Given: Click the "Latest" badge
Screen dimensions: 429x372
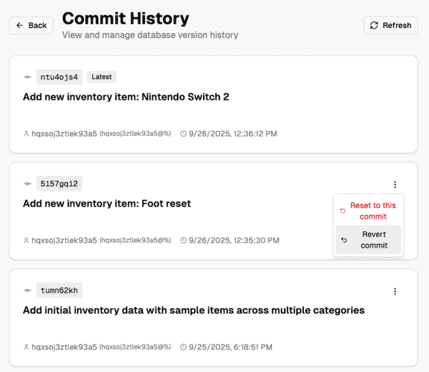Looking at the screenshot, I should click(102, 77).
